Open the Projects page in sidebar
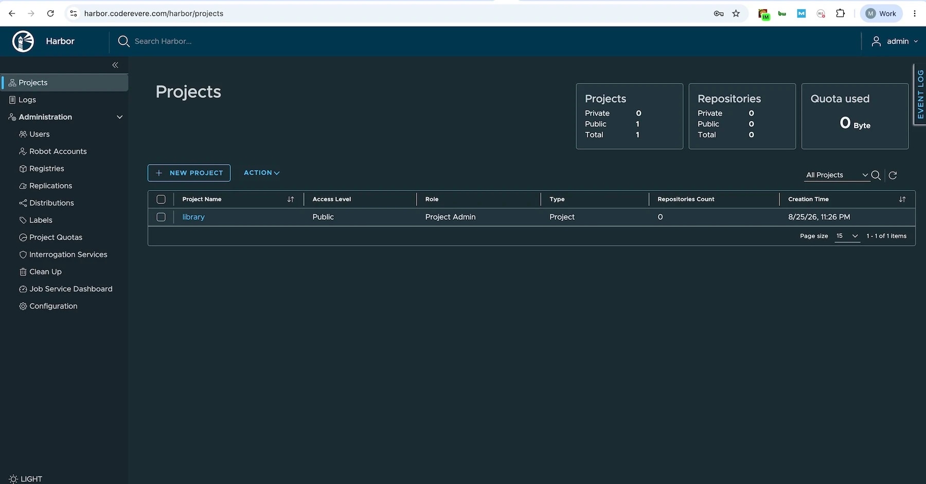The image size is (926, 484). coord(64,82)
